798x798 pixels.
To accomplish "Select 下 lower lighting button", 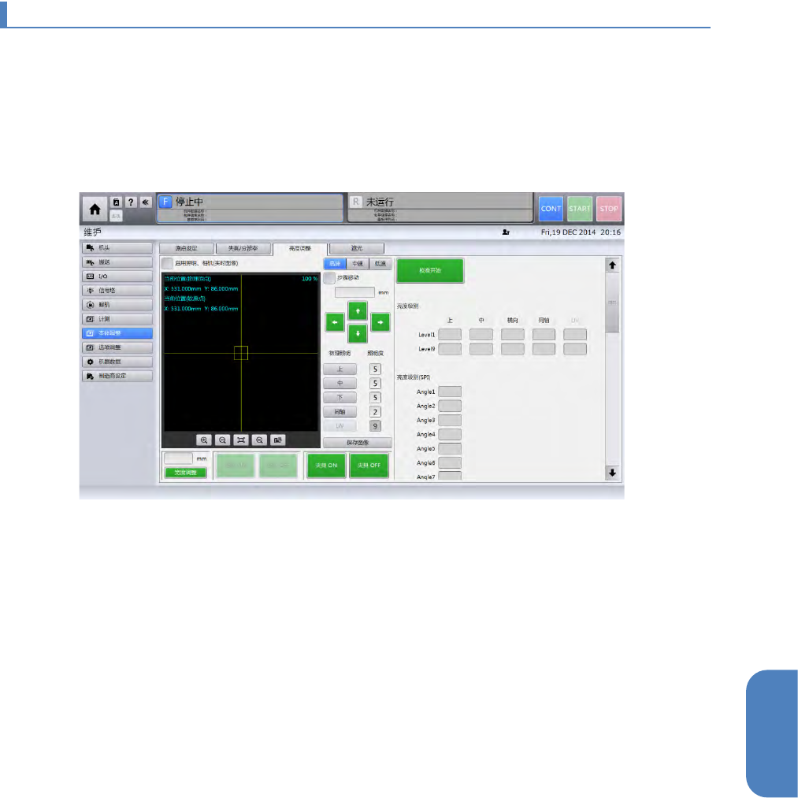I will click(340, 398).
